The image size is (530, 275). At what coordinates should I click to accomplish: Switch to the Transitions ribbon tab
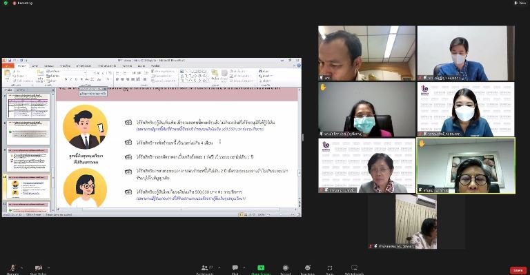66,65
